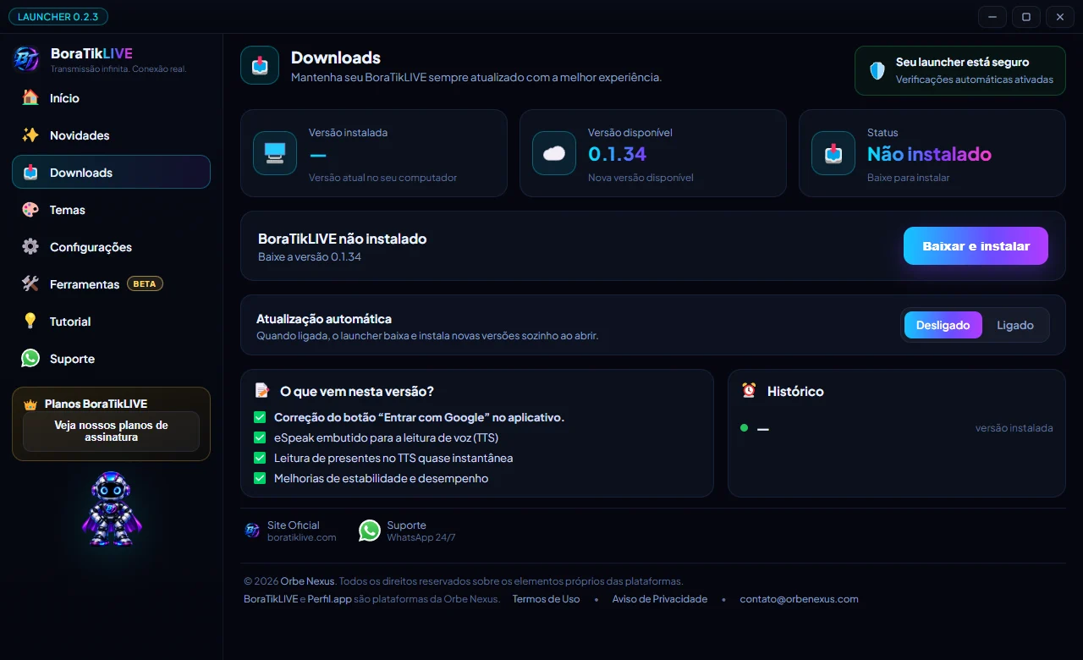Open the Tutorial section
The width and height of the screenshot is (1083, 660).
tap(111, 321)
